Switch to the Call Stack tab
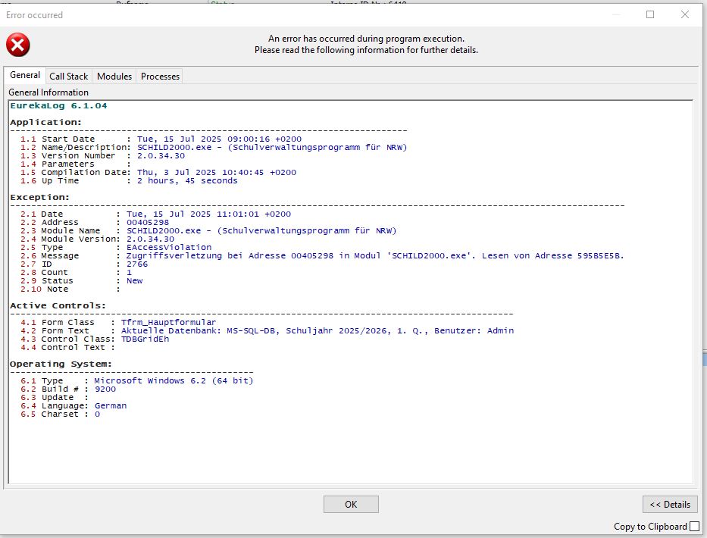 [68, 77]
